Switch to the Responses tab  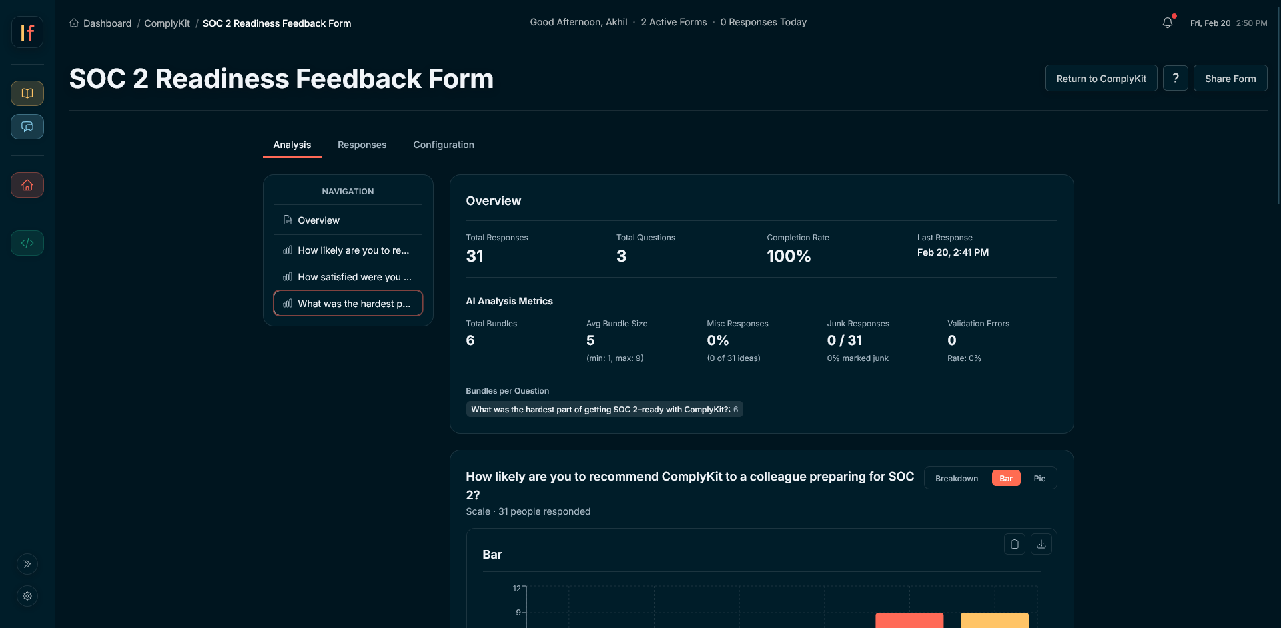362,145
